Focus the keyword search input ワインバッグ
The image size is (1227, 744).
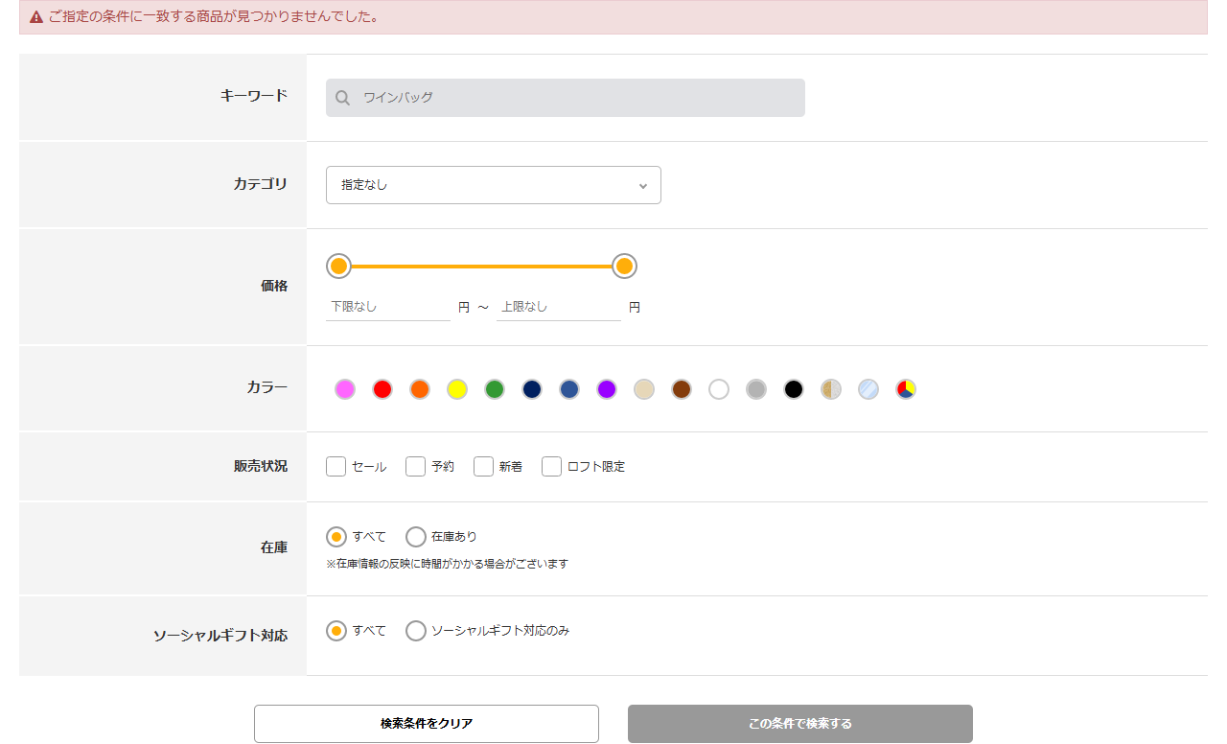(566, 98)
